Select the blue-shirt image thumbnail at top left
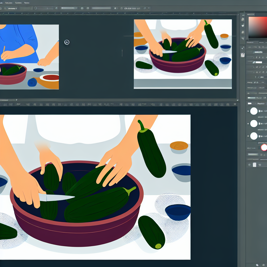The width and height of the screenshot is (267, 267). [29, 57]
